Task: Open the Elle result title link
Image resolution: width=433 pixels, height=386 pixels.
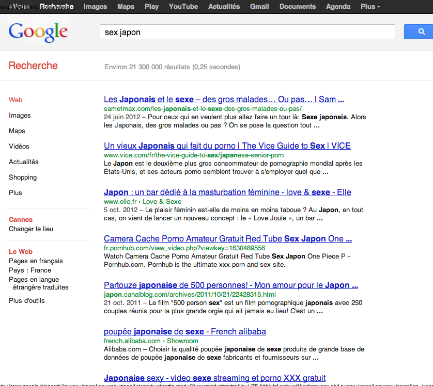Action: tap(227, 192)
